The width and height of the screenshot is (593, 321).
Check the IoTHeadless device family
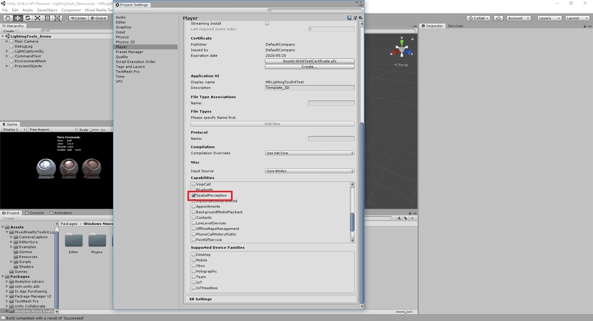(x=194, y=288)
